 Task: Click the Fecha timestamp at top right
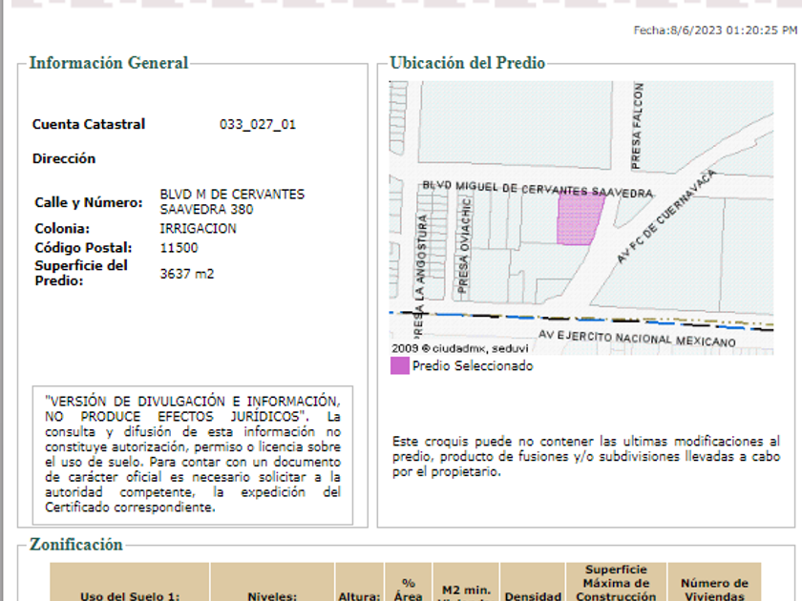tap(715, 31)
